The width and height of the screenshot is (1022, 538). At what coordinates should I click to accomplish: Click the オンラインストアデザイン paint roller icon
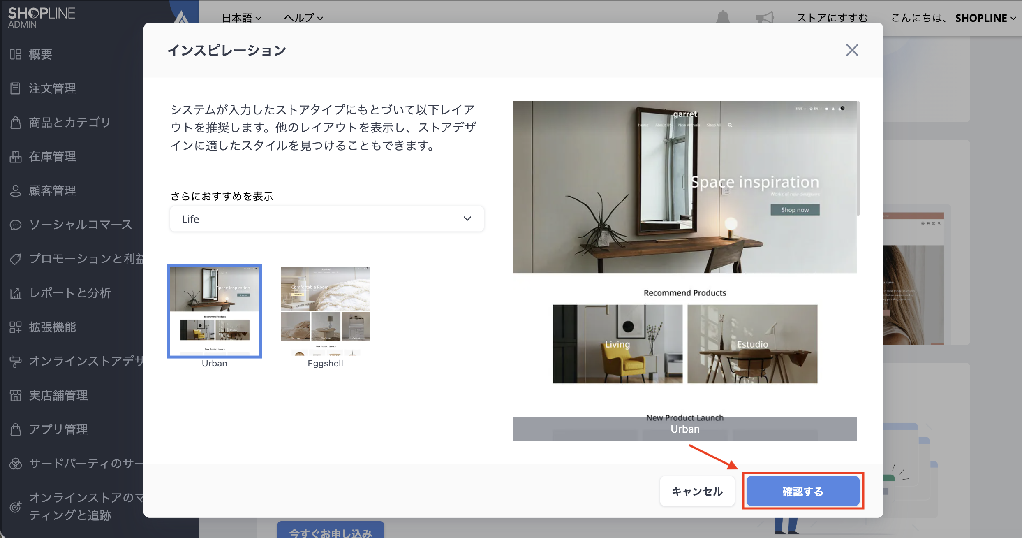pyautogui.click(x=16, y=362)
